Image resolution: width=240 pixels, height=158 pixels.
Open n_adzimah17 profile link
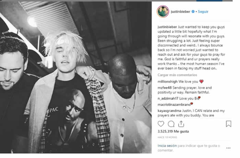point(168,98)
